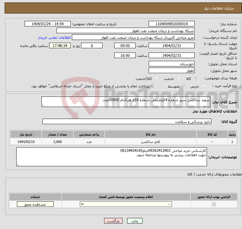242x229 pixels.
Task: Click the کاتتر ساکشن item name cell
Action: (150, 142)
